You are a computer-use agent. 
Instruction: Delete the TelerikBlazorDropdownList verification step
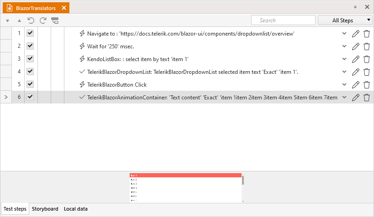[x=367, y=72]
